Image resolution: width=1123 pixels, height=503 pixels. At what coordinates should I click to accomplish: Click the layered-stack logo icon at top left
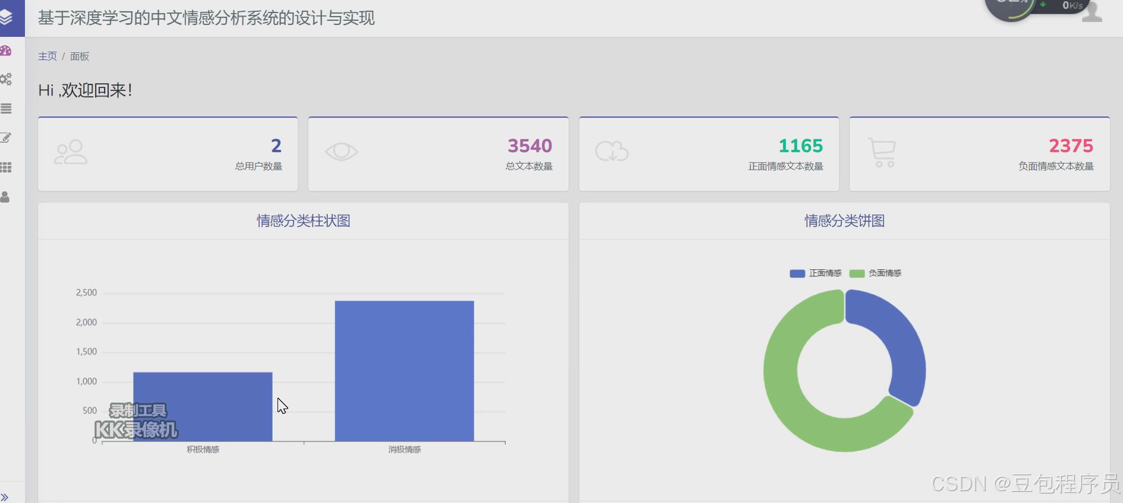[x=5, y=17]
